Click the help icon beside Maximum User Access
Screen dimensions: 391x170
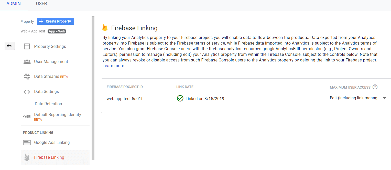click(375, 87)
